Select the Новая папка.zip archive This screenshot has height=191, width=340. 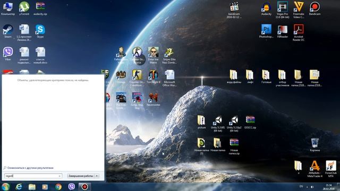click(234, 146)
